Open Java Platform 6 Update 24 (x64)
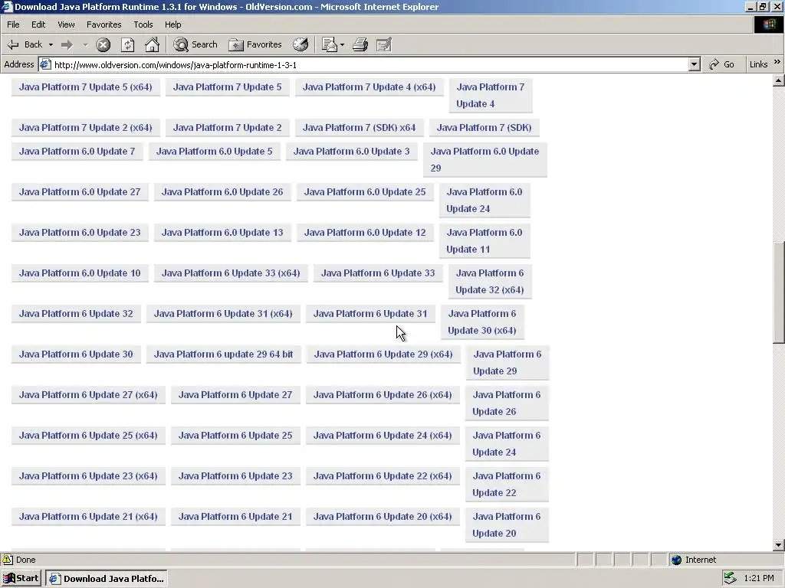This screenshot has width=785, height=588. 383,435
